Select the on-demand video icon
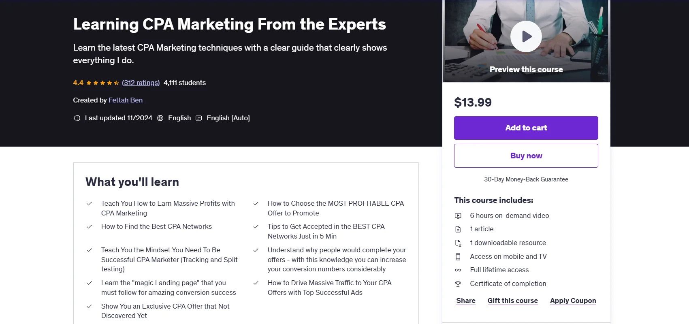 [459, 215]
